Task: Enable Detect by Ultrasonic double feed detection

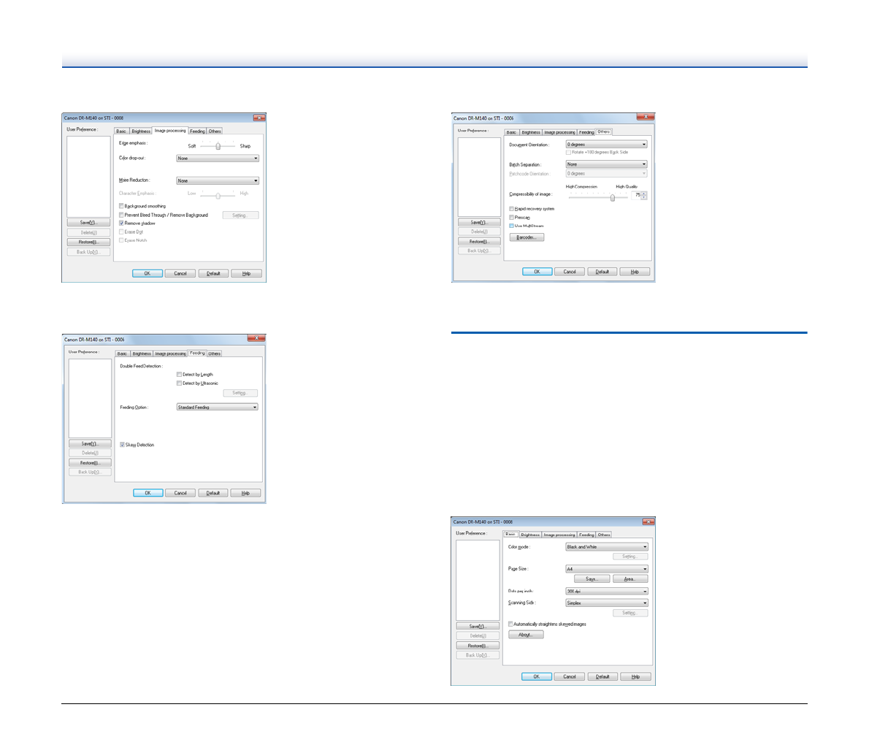Action: (x=179, y=383)
